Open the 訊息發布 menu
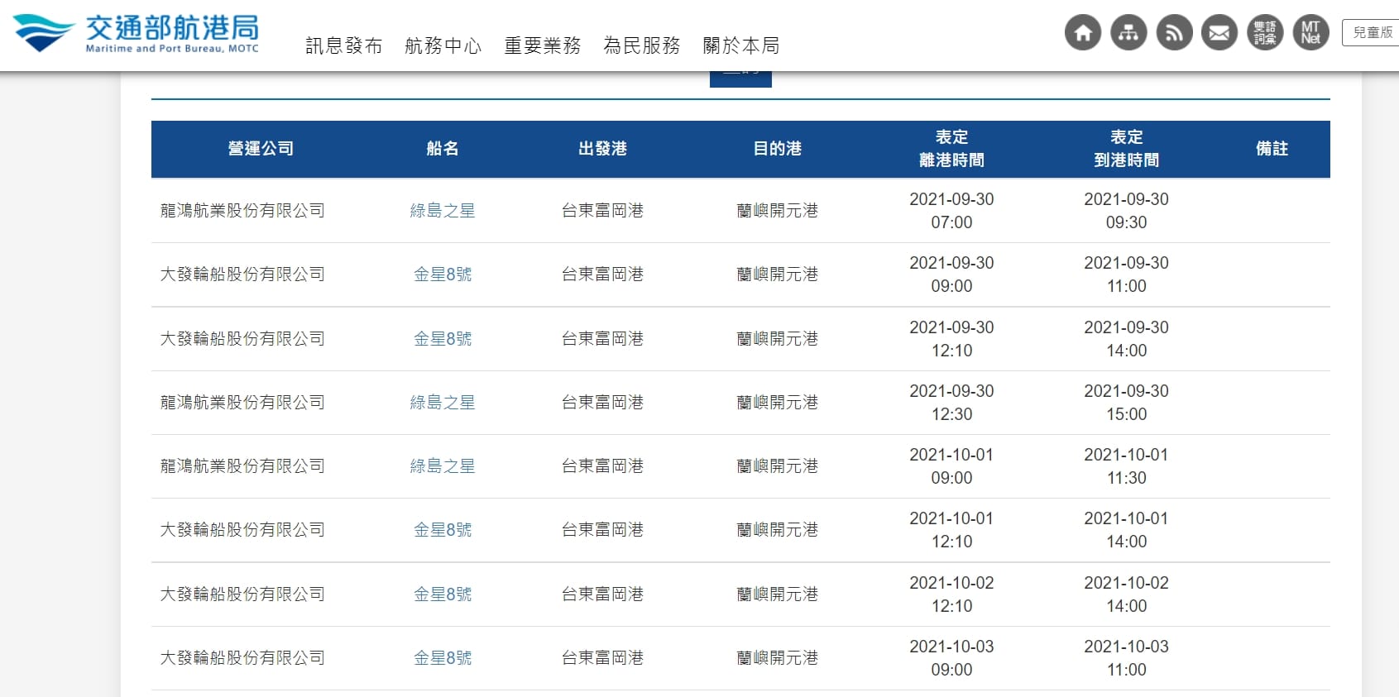The image size is (1399, 697). tap(344, 45)
